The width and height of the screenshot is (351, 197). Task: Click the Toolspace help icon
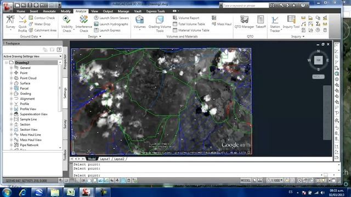pyautogui.click(x=59, y=50)
